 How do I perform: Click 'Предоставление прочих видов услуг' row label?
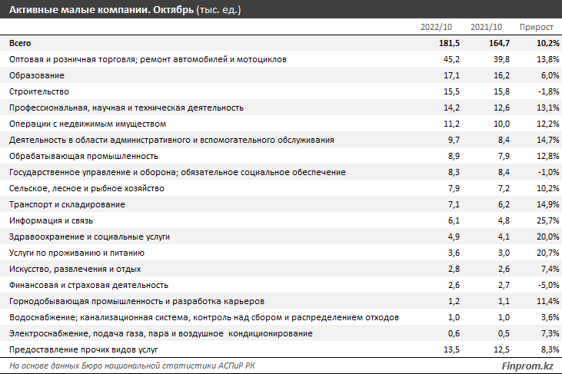coord(84,349)
